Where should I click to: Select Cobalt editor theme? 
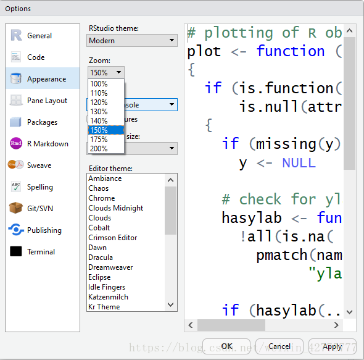pos(126,227)
